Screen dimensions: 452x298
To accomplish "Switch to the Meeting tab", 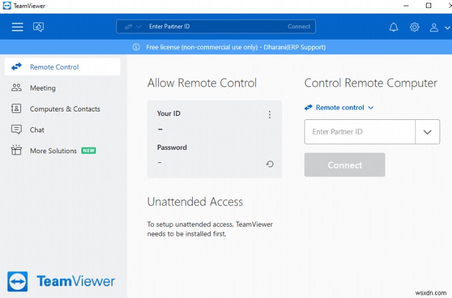I will [42, 88].
